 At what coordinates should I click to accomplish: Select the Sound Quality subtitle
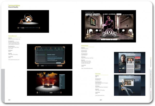(13, 7)
